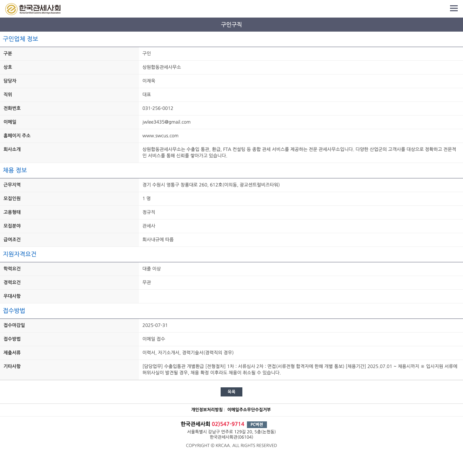Image resolution: width=463 pixels, height=453 pixels.
Task: Click the 한국관세사회 logo
Action: pos(33,9)
